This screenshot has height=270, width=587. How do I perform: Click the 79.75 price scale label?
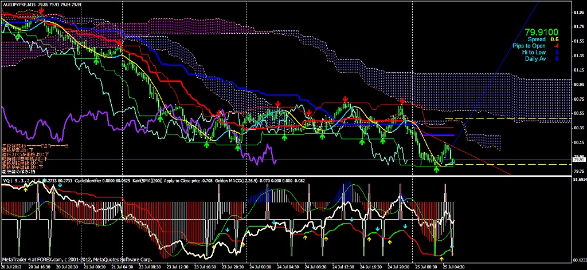click(x=578, y=171)
